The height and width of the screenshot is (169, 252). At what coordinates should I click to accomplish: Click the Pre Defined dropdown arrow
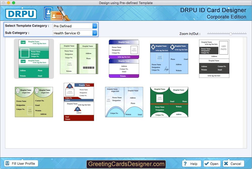(x=95, y=26)
